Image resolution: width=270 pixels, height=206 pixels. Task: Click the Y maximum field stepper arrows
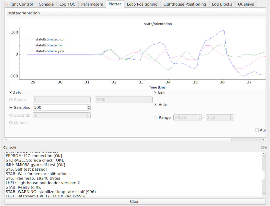(232, 117)
